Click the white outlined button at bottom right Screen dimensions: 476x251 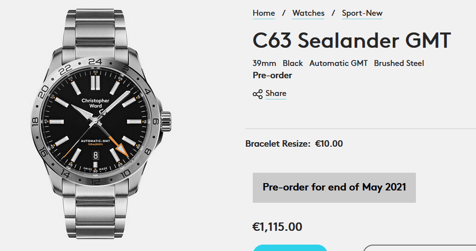point(419,248)
